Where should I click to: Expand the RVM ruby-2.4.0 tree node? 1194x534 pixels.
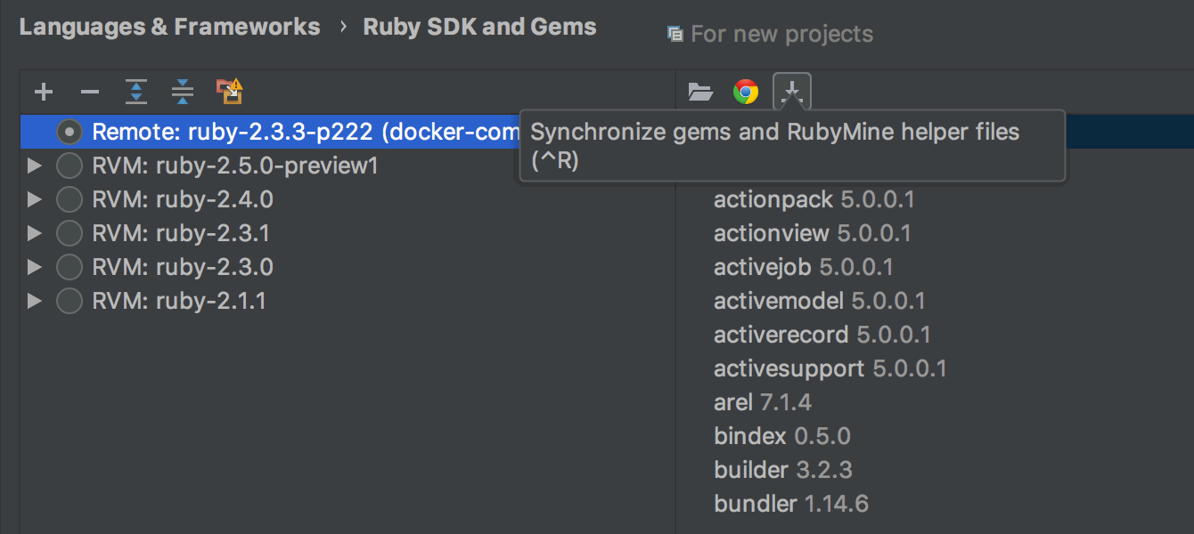35,199
